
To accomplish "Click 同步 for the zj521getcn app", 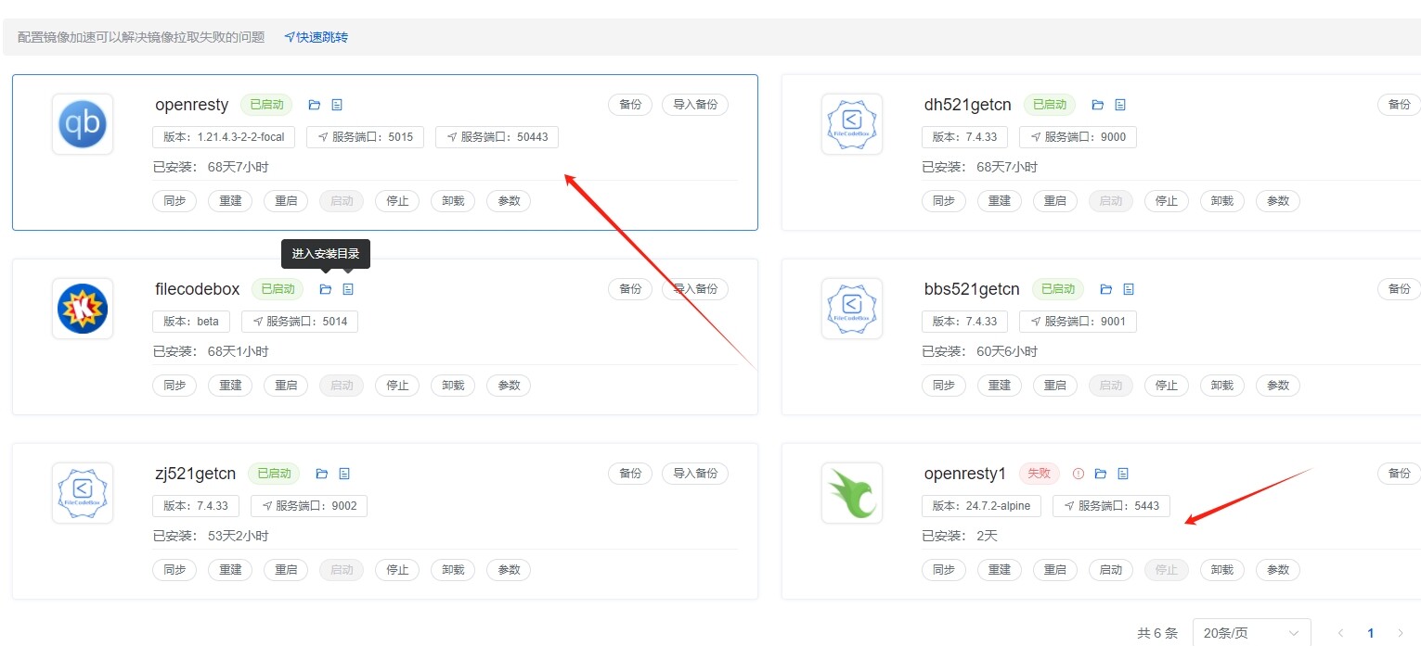I will click(x=174, y=570).
